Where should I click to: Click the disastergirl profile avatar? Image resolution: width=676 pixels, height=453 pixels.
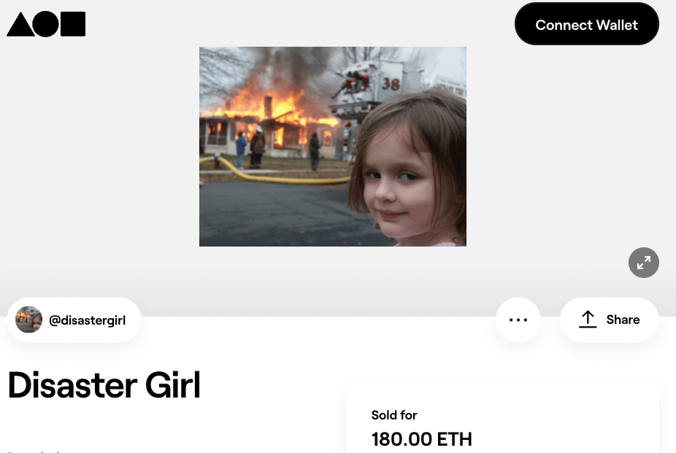pyautogui.click(x=29, y=320)
